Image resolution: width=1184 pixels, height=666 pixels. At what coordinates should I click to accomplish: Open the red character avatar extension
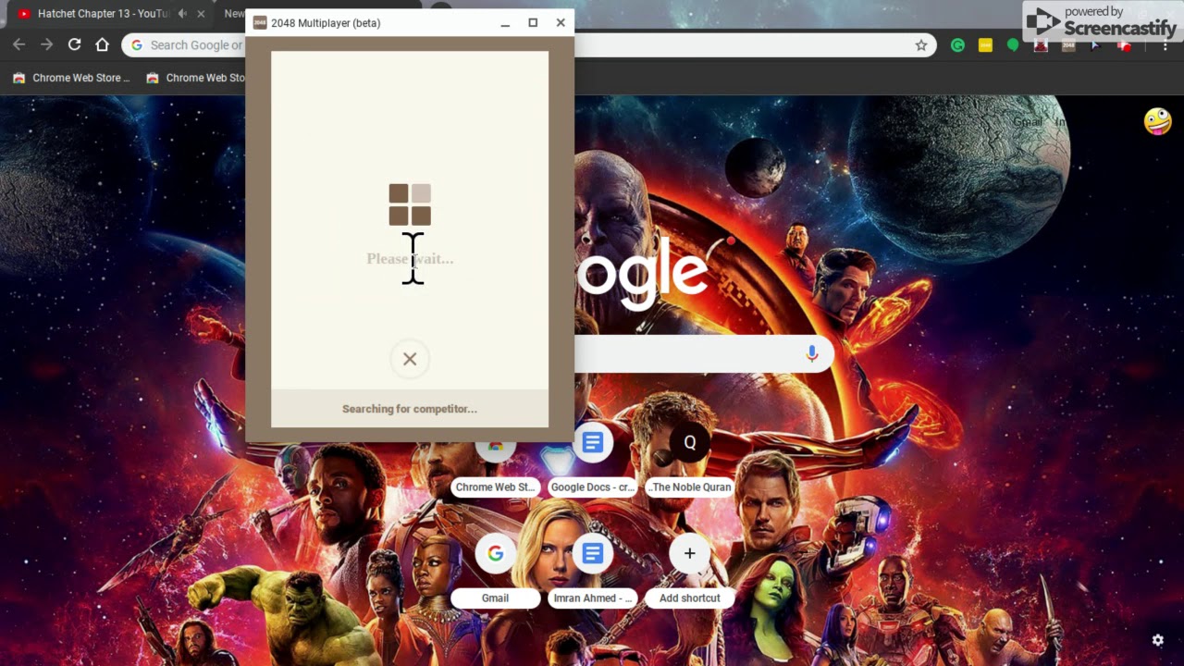[x=1041, y=44]
